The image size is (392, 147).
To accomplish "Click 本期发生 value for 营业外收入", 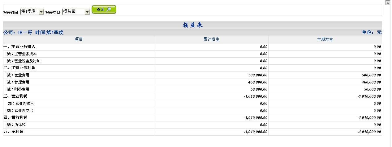I will pyautogui.click(x=377, y=103).
